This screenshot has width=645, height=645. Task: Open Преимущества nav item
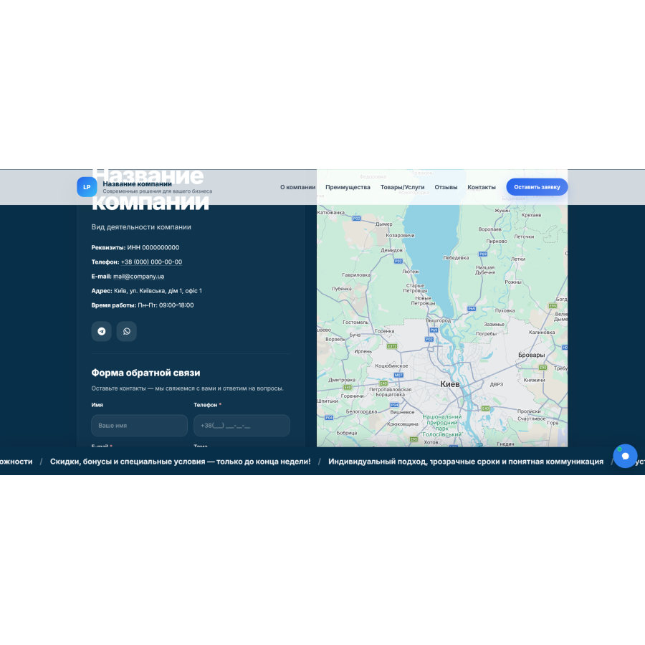[348, 187]
